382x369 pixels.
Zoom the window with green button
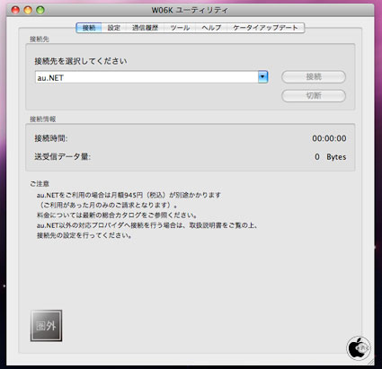[x=40, y=10]
